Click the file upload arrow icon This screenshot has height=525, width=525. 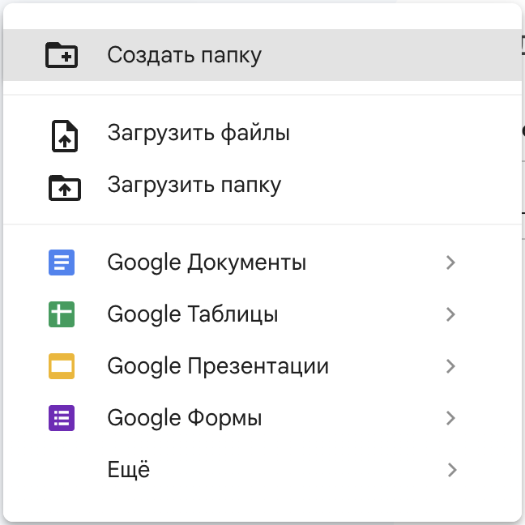tap(65, 136)
